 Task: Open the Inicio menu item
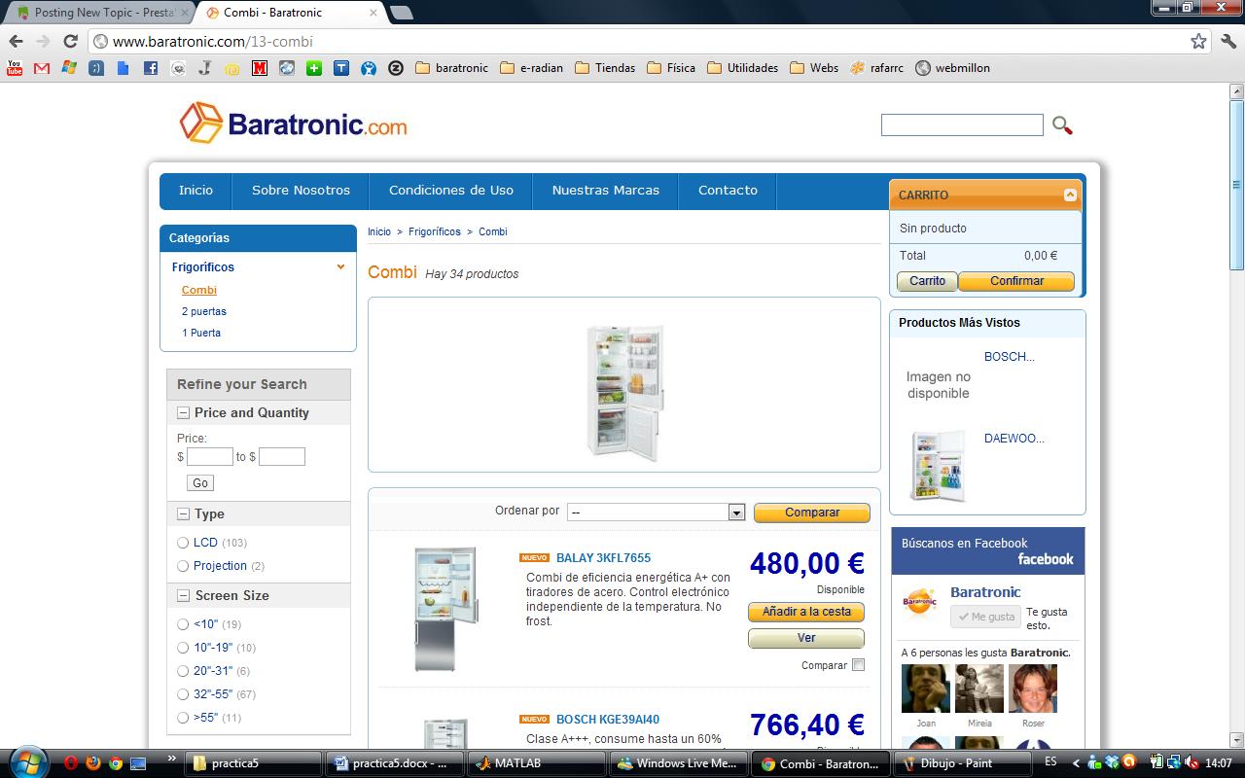[x=196, y=191]
